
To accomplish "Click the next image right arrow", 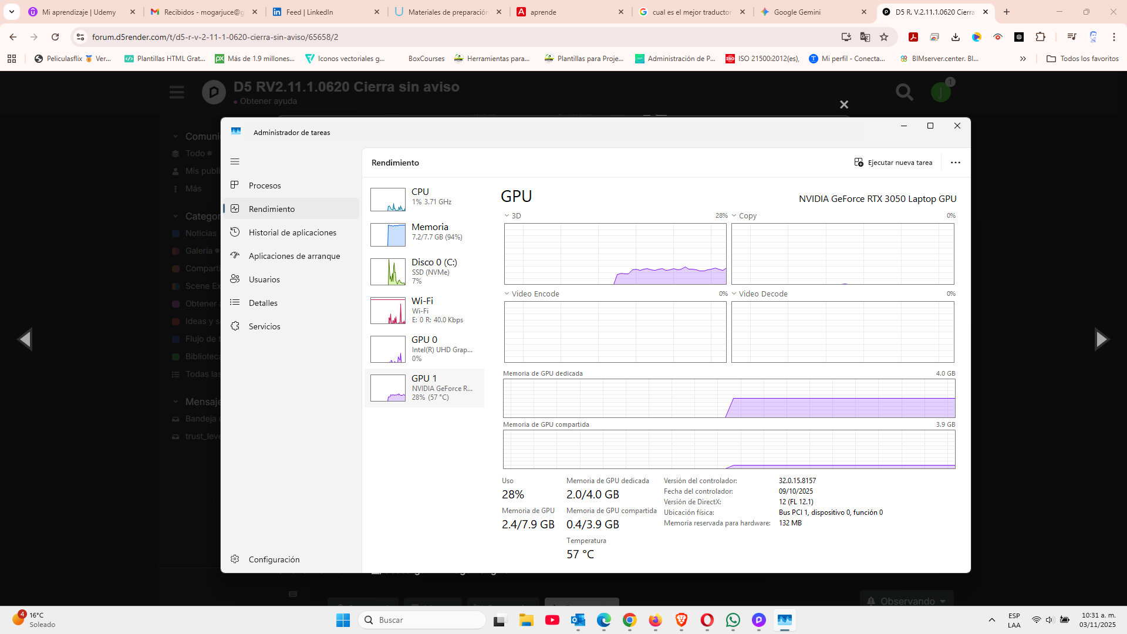I will (x=1101, y=339).
